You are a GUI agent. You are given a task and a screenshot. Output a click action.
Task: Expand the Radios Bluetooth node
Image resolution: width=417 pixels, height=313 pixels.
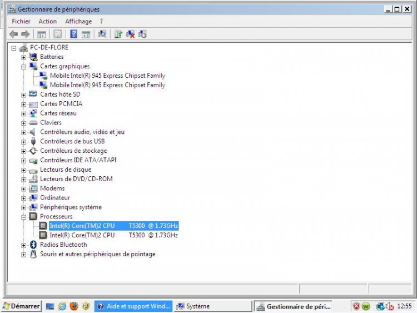click(24, 245)
